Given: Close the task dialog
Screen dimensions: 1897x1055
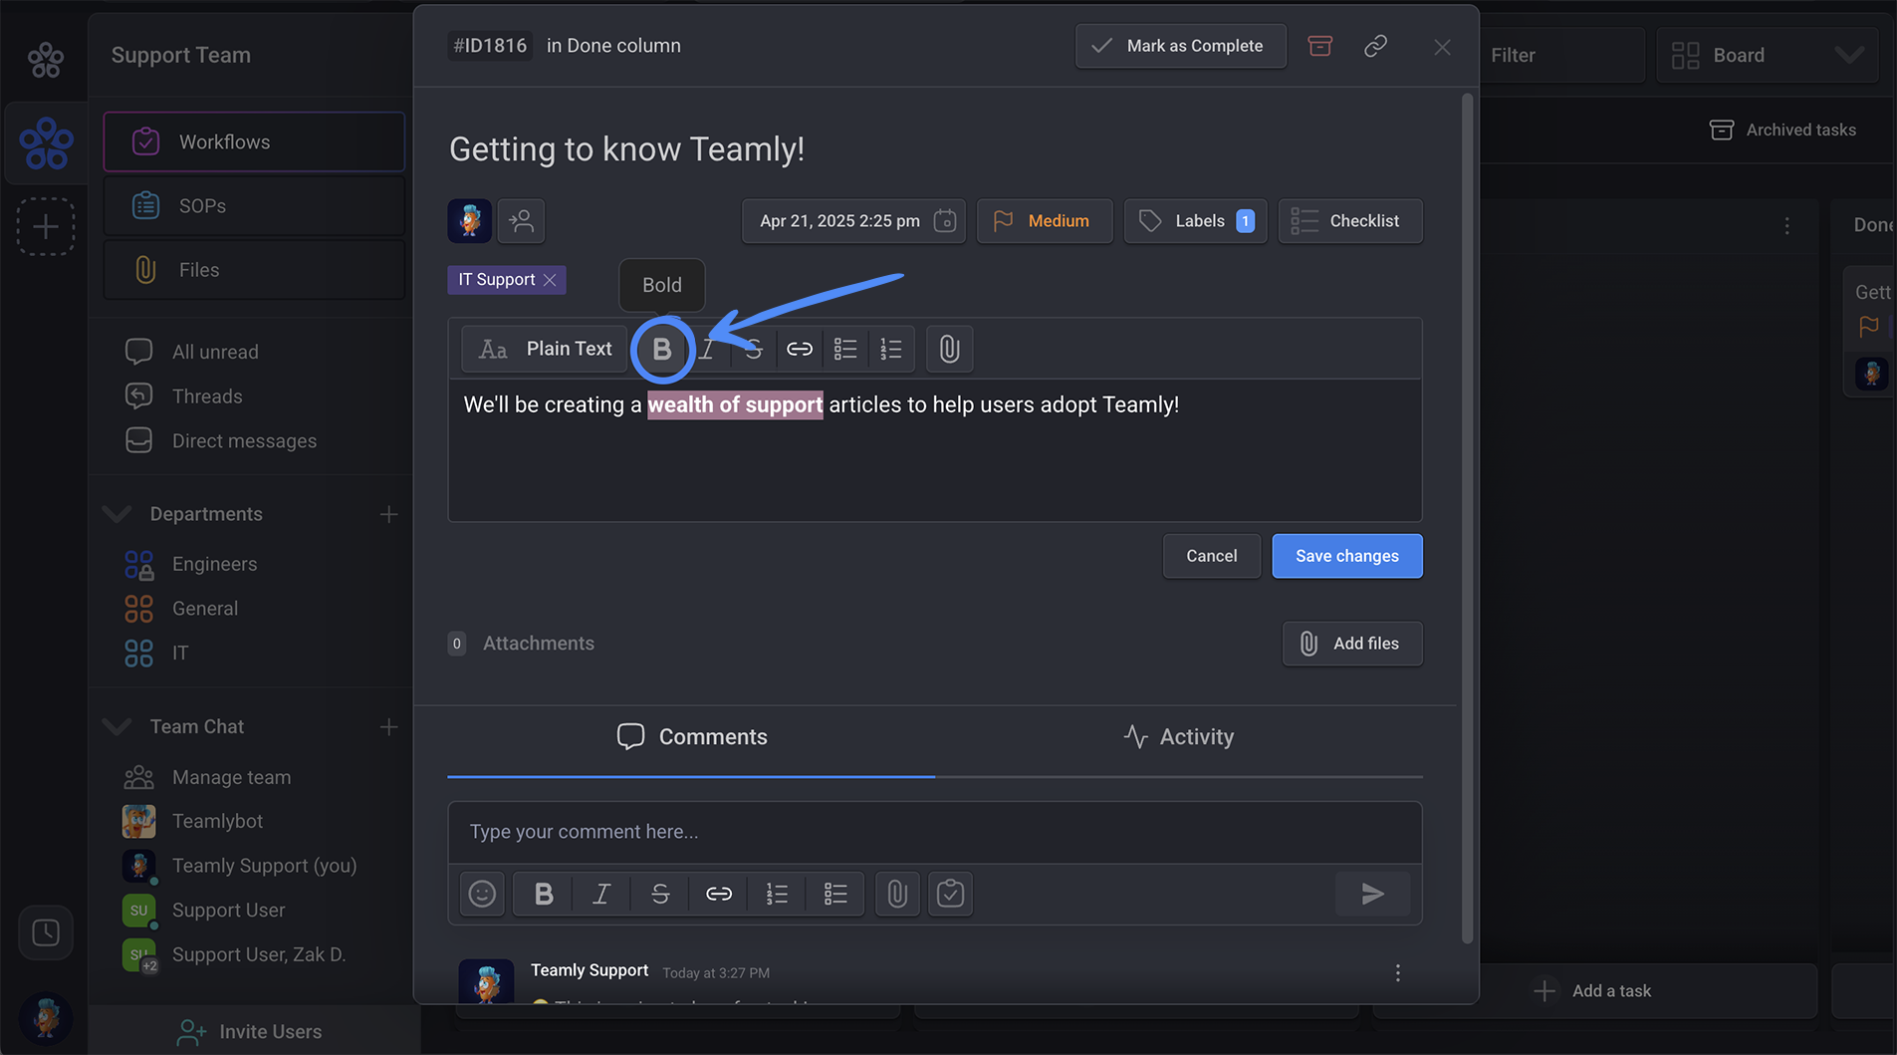Looking at the screenshot, I should pyautogui.click(x=1442, y=47).
